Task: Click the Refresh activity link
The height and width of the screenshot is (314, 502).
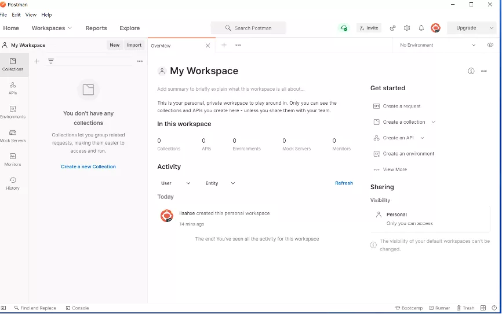Action: tap(344, 183)
